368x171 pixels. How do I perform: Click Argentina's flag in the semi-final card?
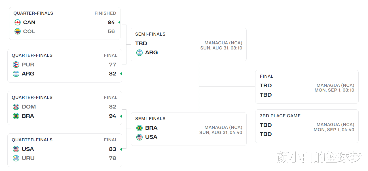point(139,53)
